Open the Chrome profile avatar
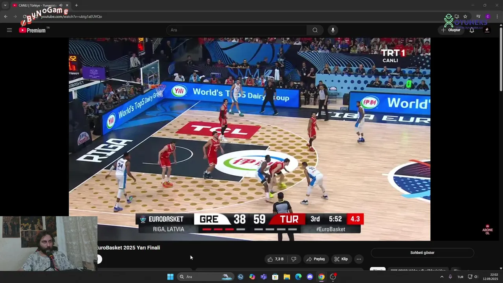 pos(488,17)
